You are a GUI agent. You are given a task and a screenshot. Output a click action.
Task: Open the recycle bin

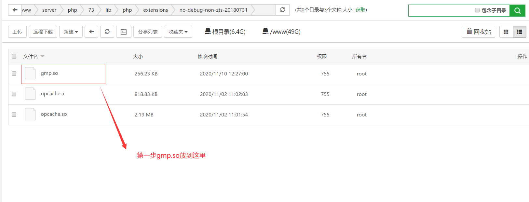click(x=478, y=32)
